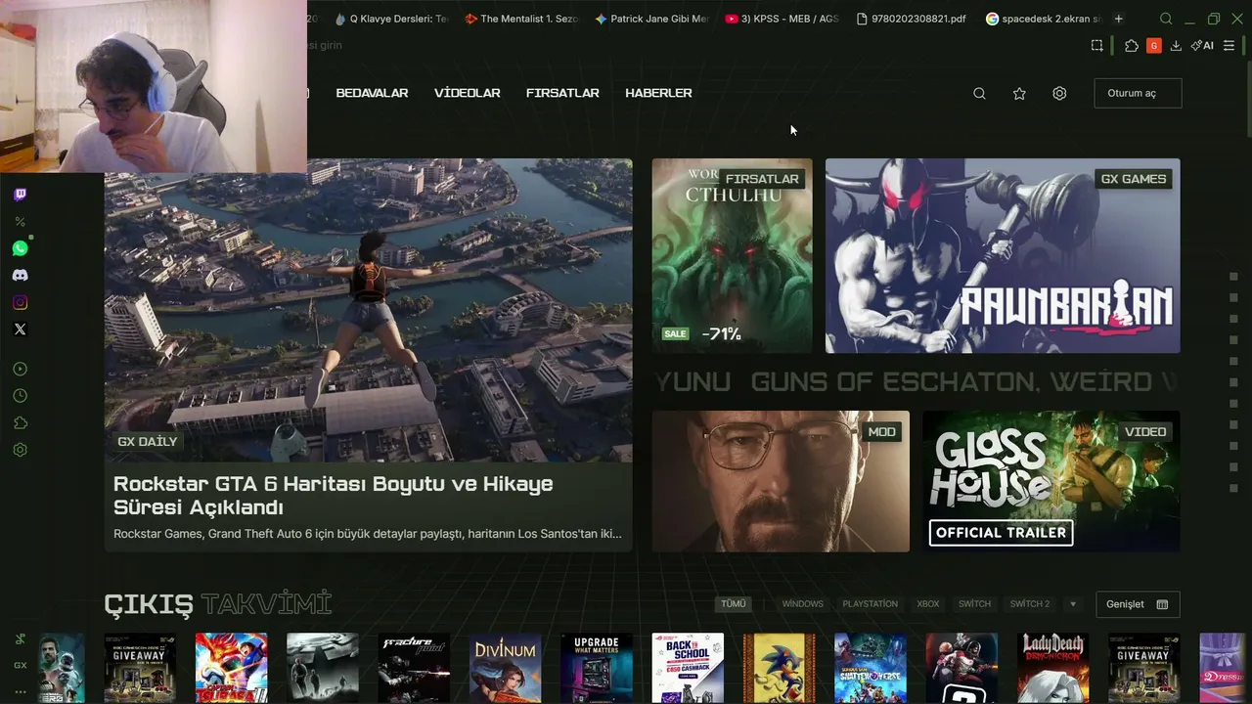Open the Shatterverse game cover
The width and height of the screenshot is (1252, 704).
871,668
